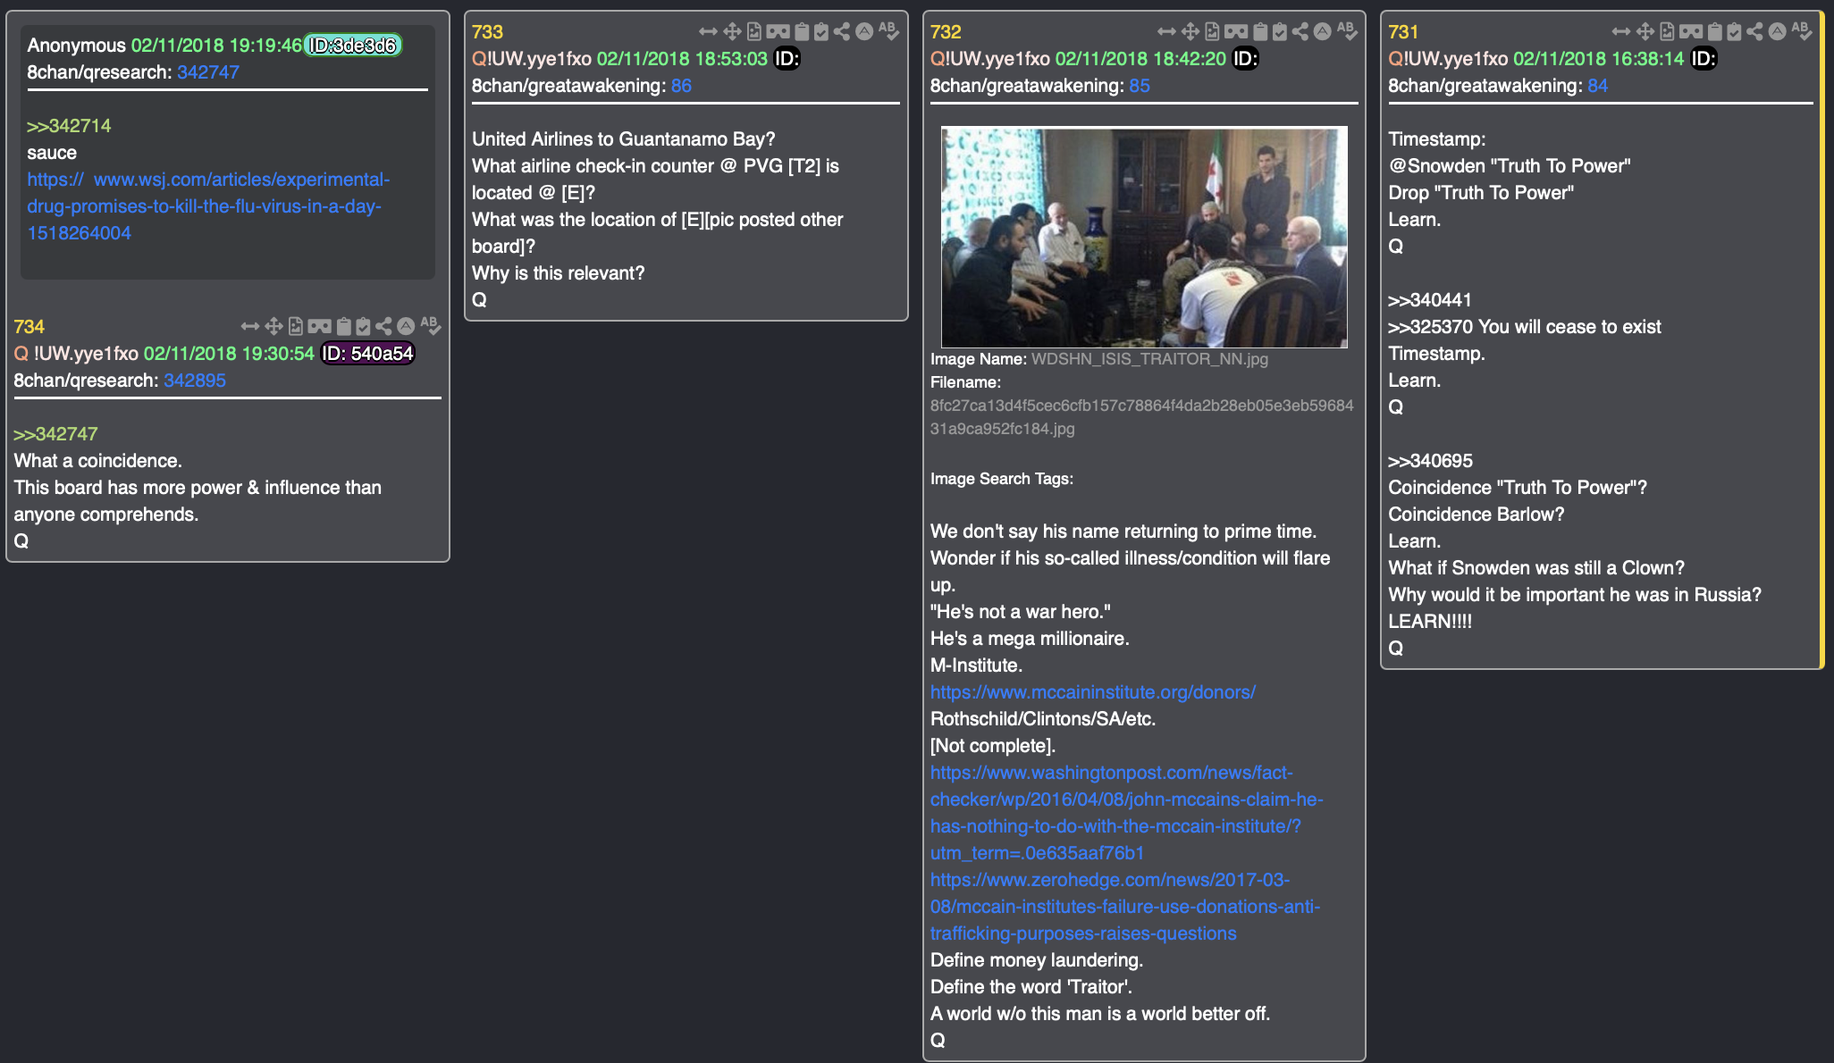The width and height of the screenshot is (1834, 1063).
Task: Click the circled A icon on post 734
Action: click(406, 327)
